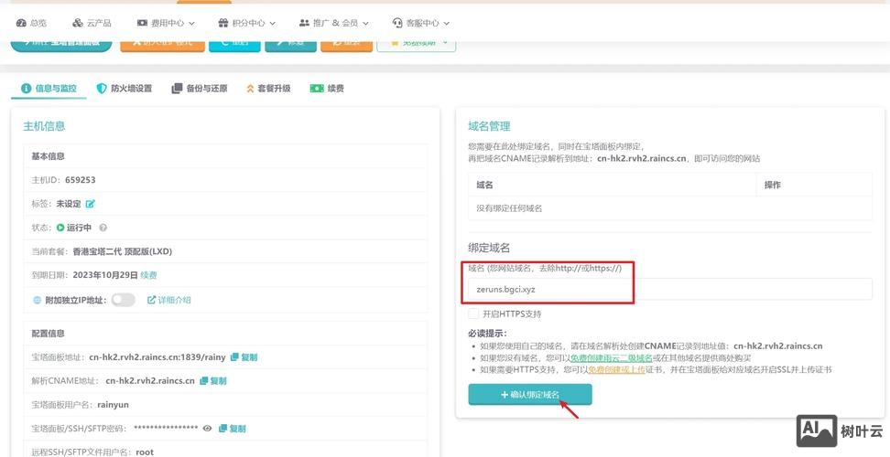Edit the 标签 tag with the pencil icon
This screenshot has width=890, height=457.
click(91, 203)
